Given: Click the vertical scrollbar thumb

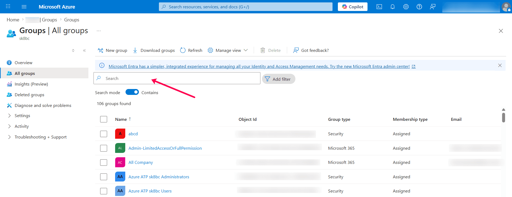Looking at the screenshot, I should tap(503, 118).
